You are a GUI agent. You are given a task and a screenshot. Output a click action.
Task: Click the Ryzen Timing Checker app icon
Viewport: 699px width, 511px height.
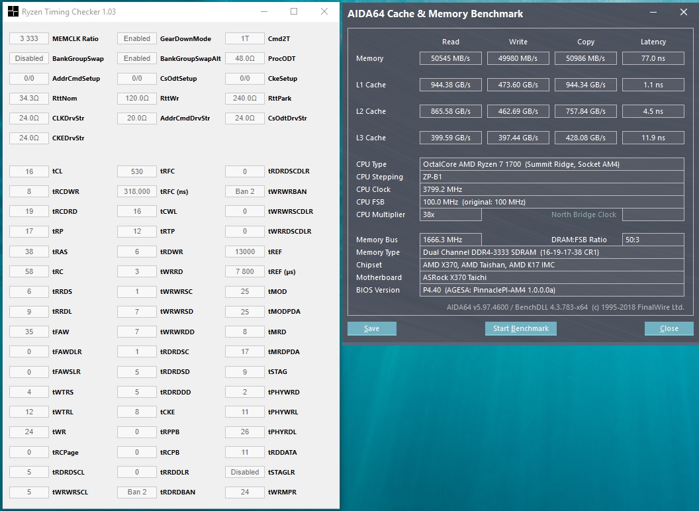tap(13, 12)
